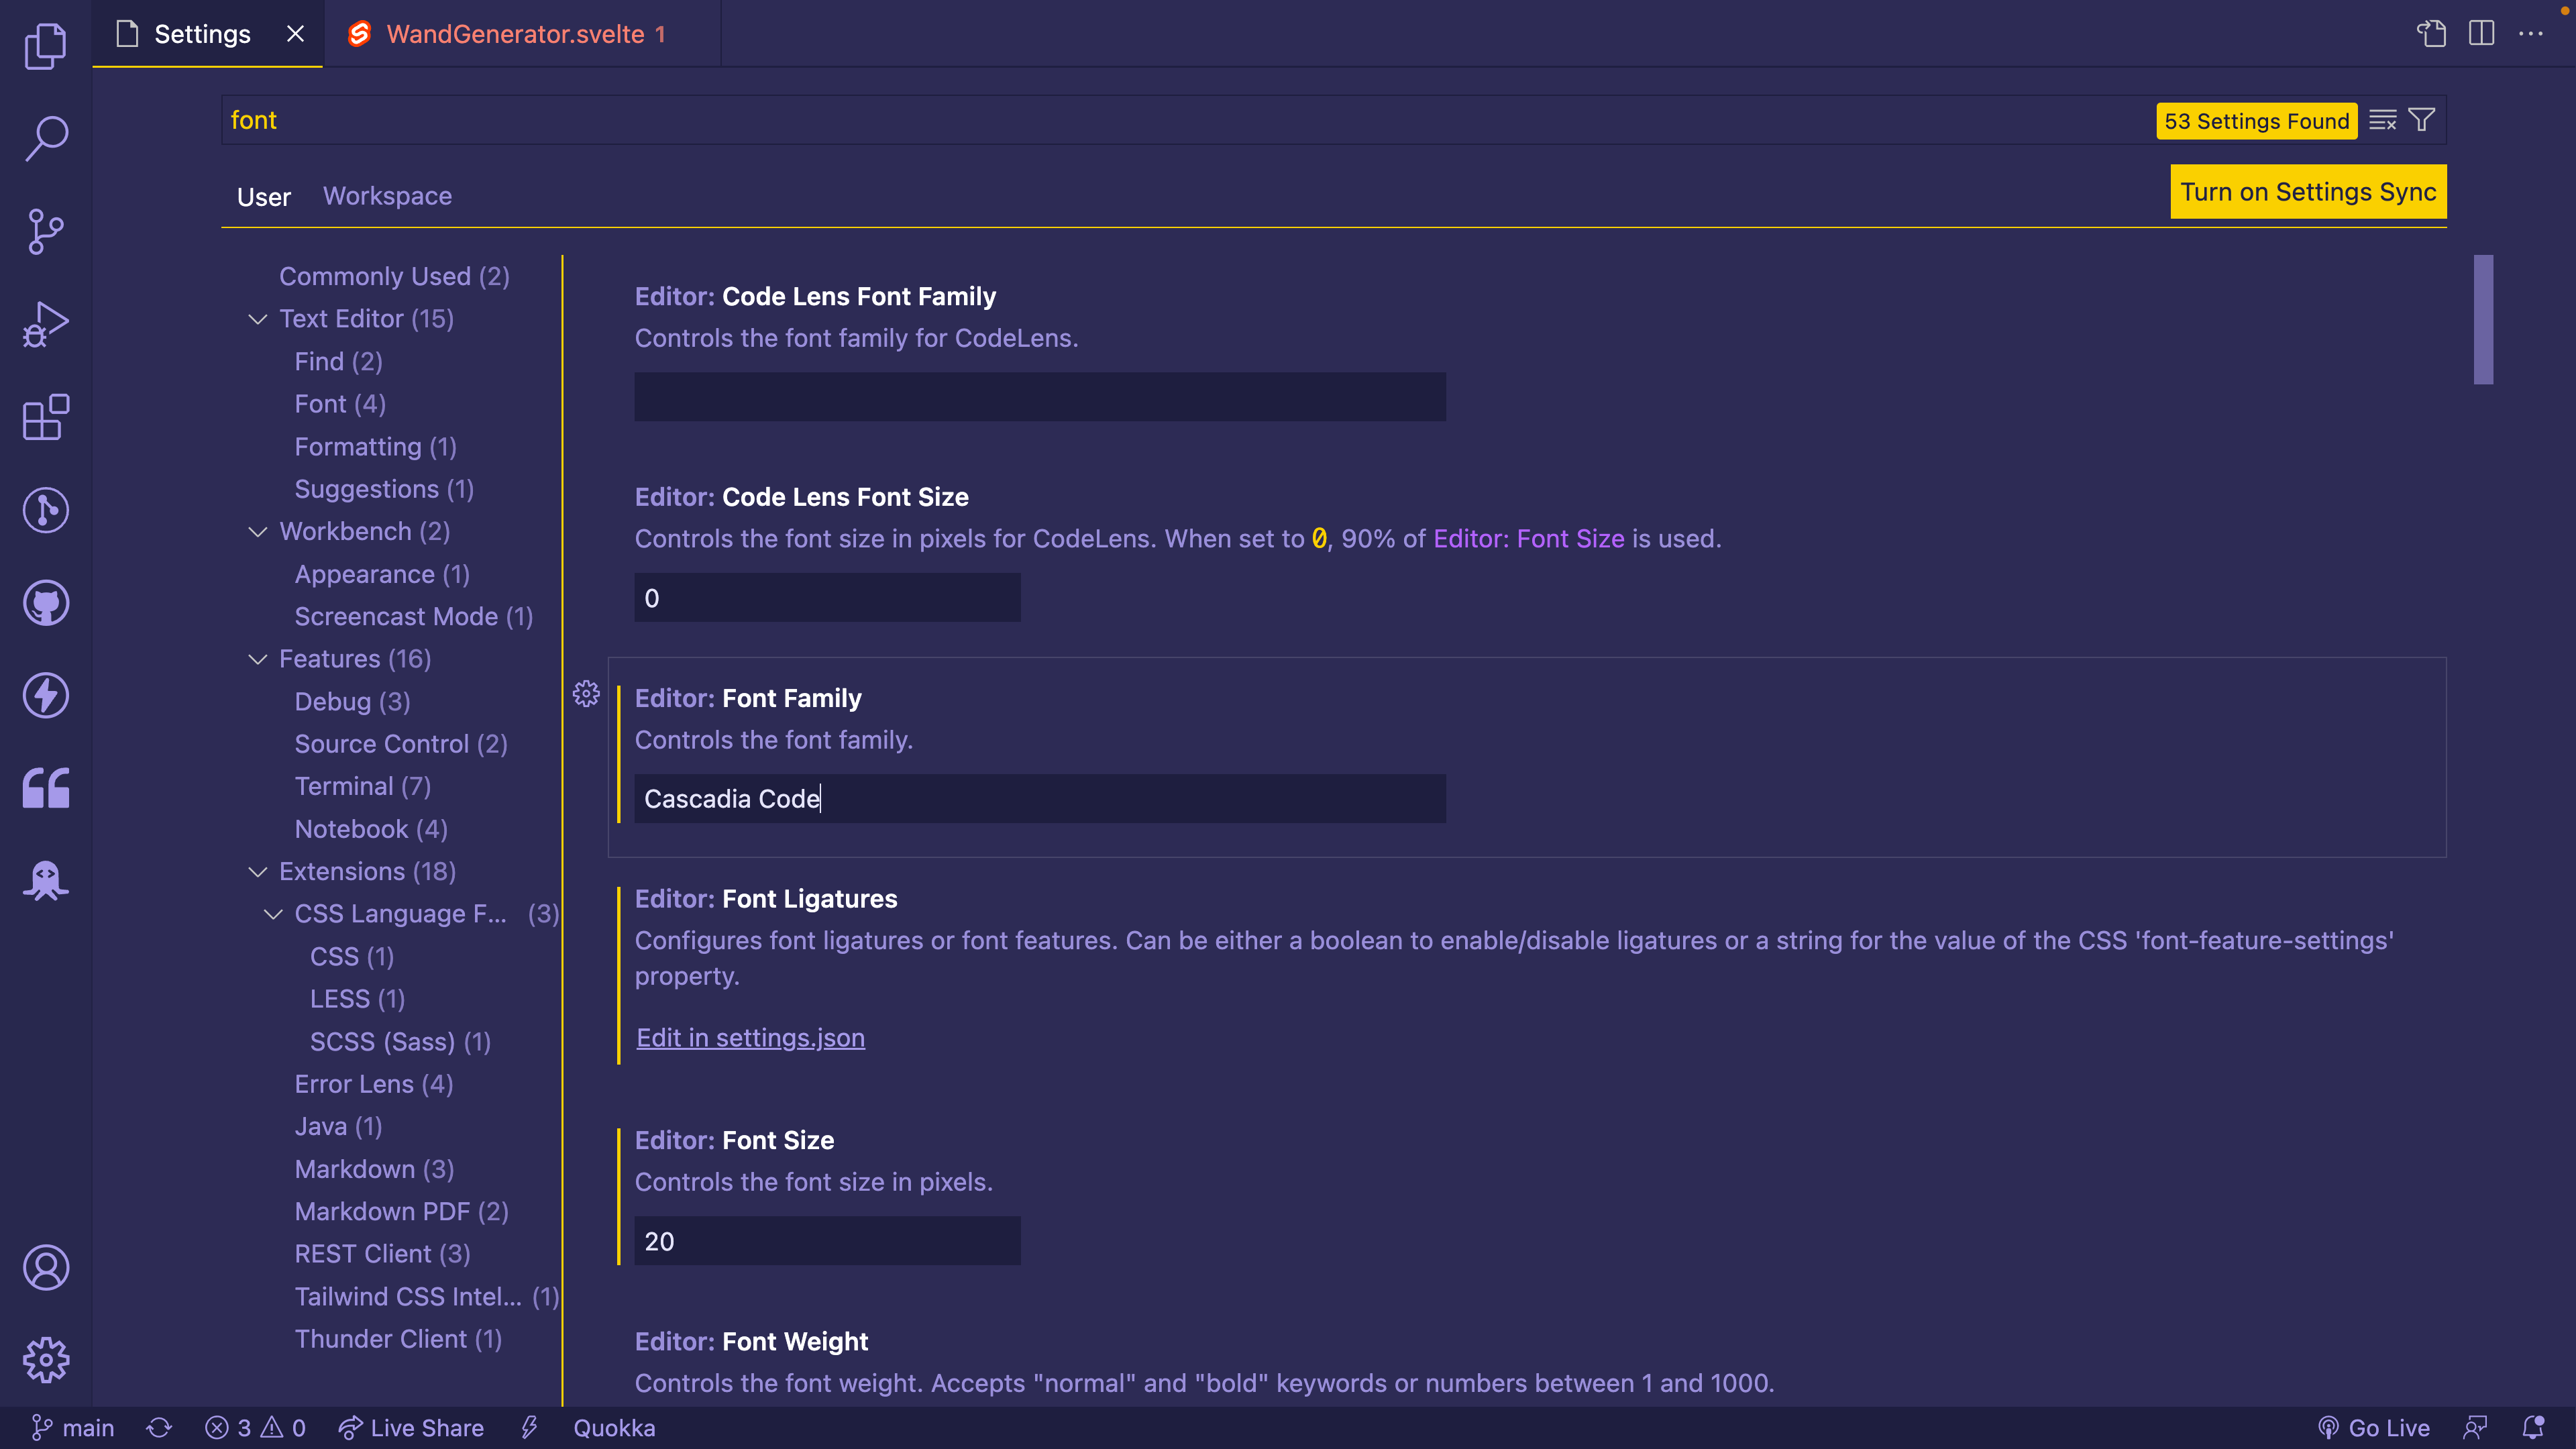Click the lightning bolt status bar icon

(530, 1428)
